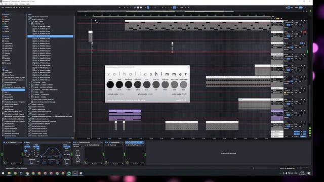Toggle the Delay Left channel Sync switch

27,147
